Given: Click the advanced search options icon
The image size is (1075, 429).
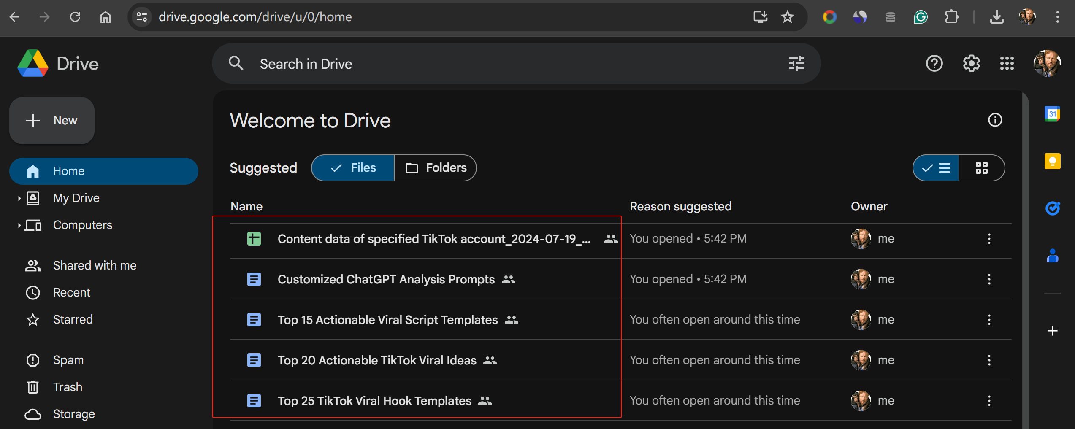Looking at the screenshot, I should 796,64.
